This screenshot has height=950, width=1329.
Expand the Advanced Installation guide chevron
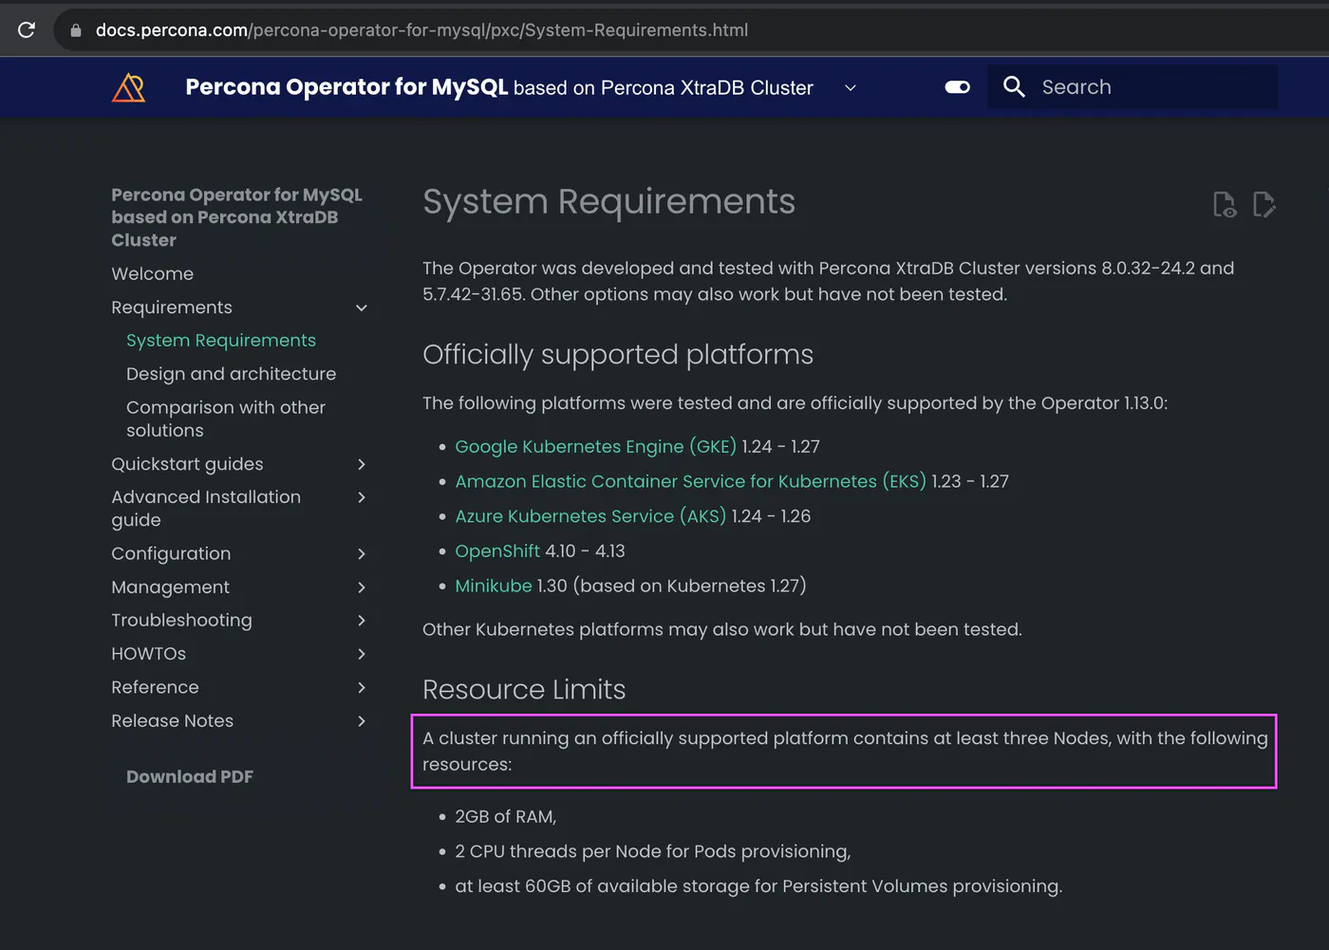(361, 497)
